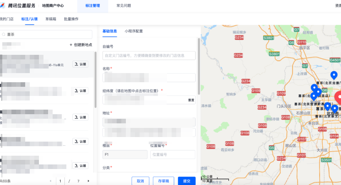This screenshot has height=185, width=341.
Task: Click the 自编号 input field
Action: [x=149, y=56]
